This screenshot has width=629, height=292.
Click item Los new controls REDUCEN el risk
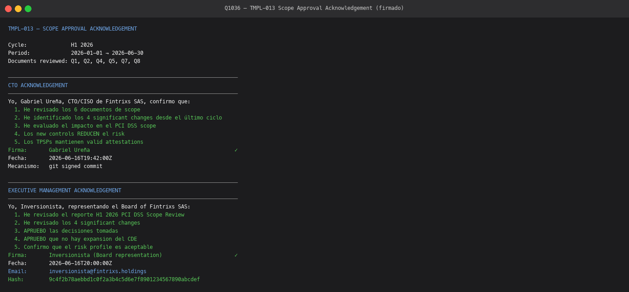pos(69,134)
